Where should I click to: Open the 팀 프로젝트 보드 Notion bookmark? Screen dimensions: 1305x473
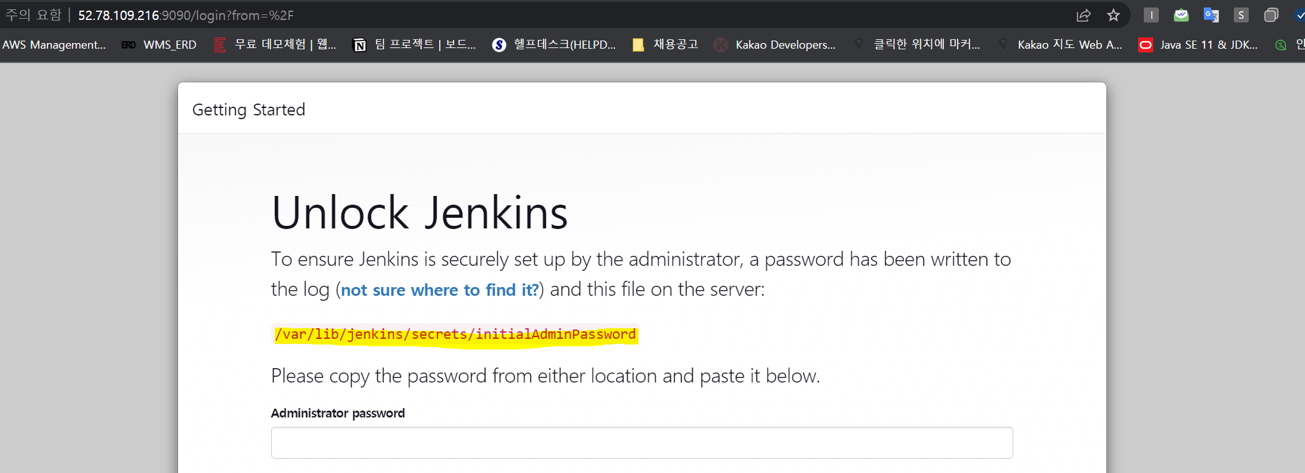pos(414,44)
